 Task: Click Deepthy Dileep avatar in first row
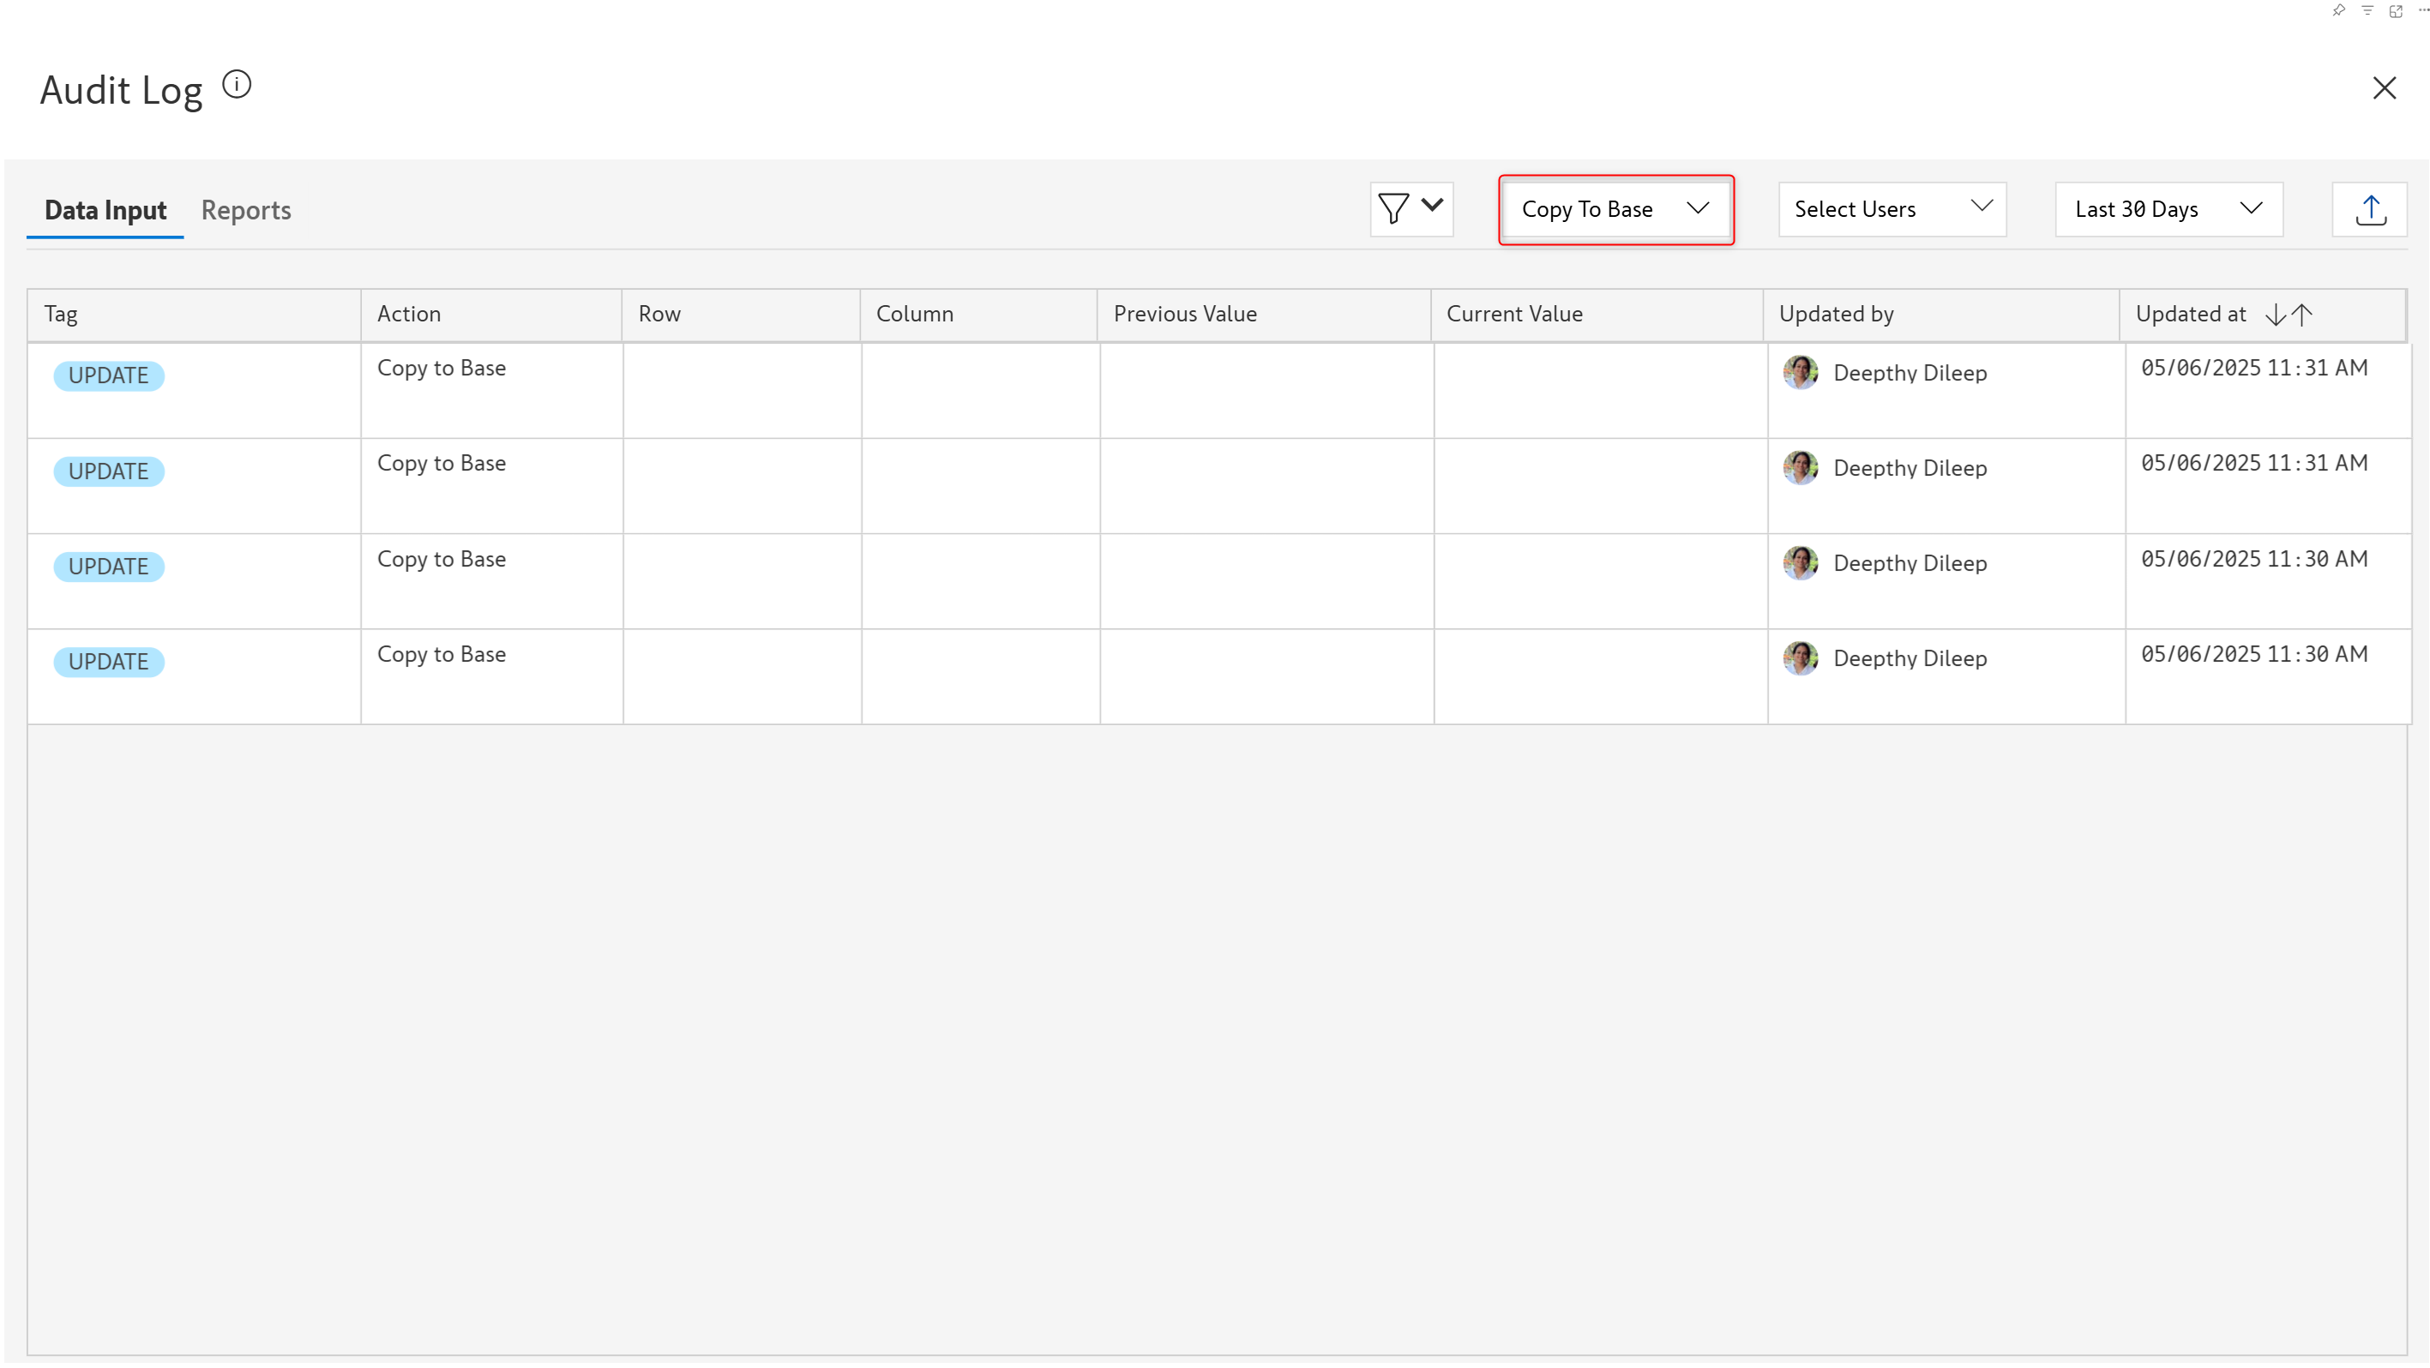tap(1801, 372)
